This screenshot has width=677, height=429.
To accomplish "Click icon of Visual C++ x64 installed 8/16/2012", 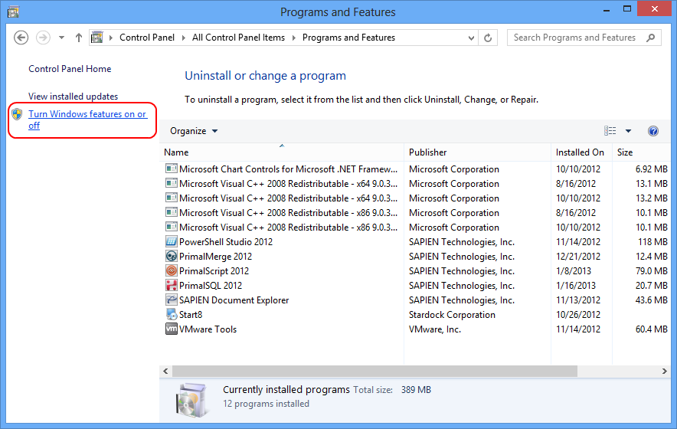I will [x=172, y=183].
